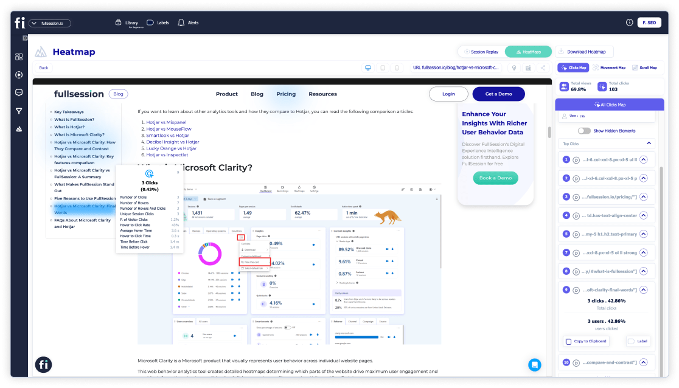Play the recording for top click 2
Image resolution: width=679 pixels, height=388 pixels.
[576, 179]
